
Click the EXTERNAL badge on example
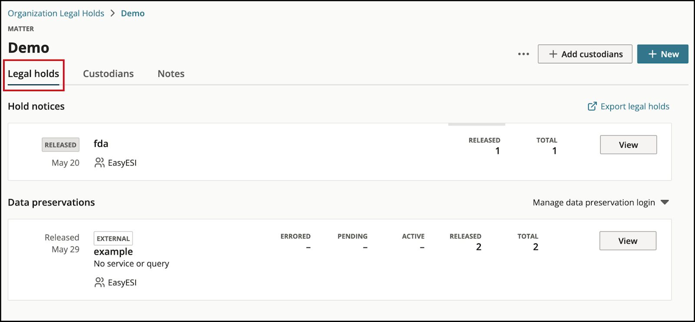point(113,239)
